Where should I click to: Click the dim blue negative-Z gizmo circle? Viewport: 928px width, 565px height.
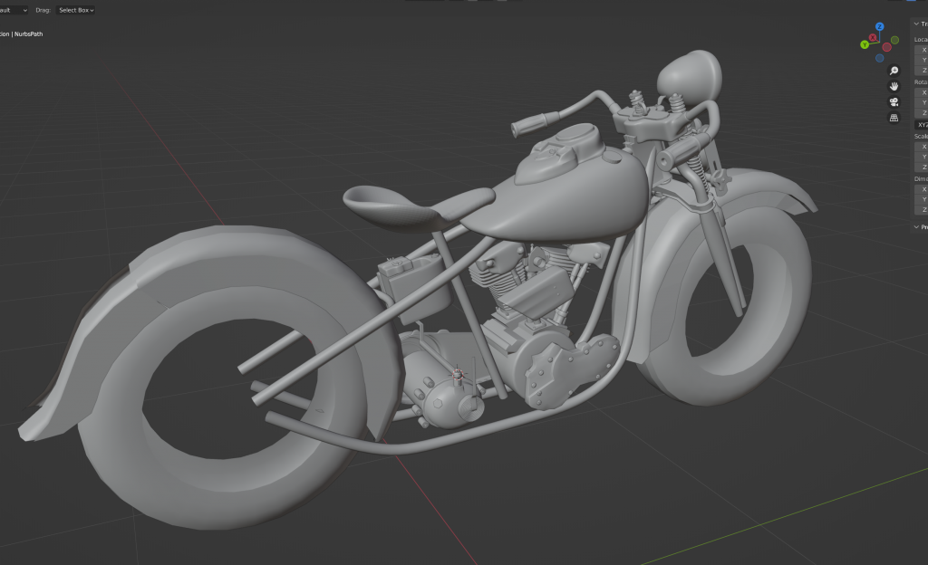[x=880, y=58]
